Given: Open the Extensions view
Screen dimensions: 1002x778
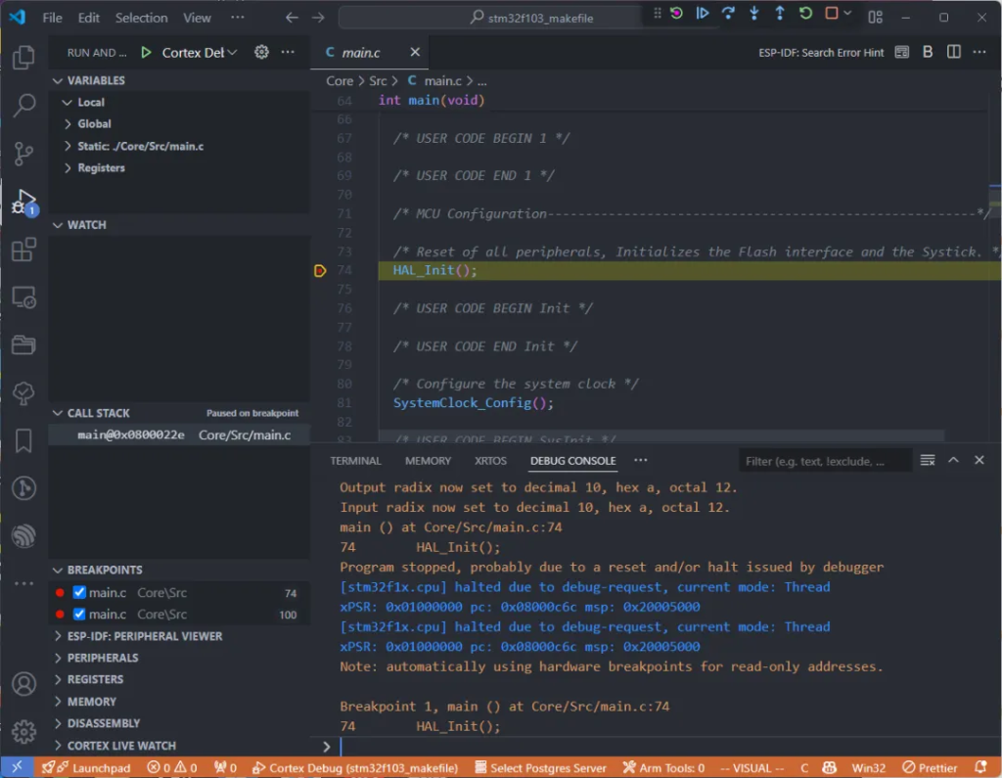Looking at the screenshot, I should 23,250.
